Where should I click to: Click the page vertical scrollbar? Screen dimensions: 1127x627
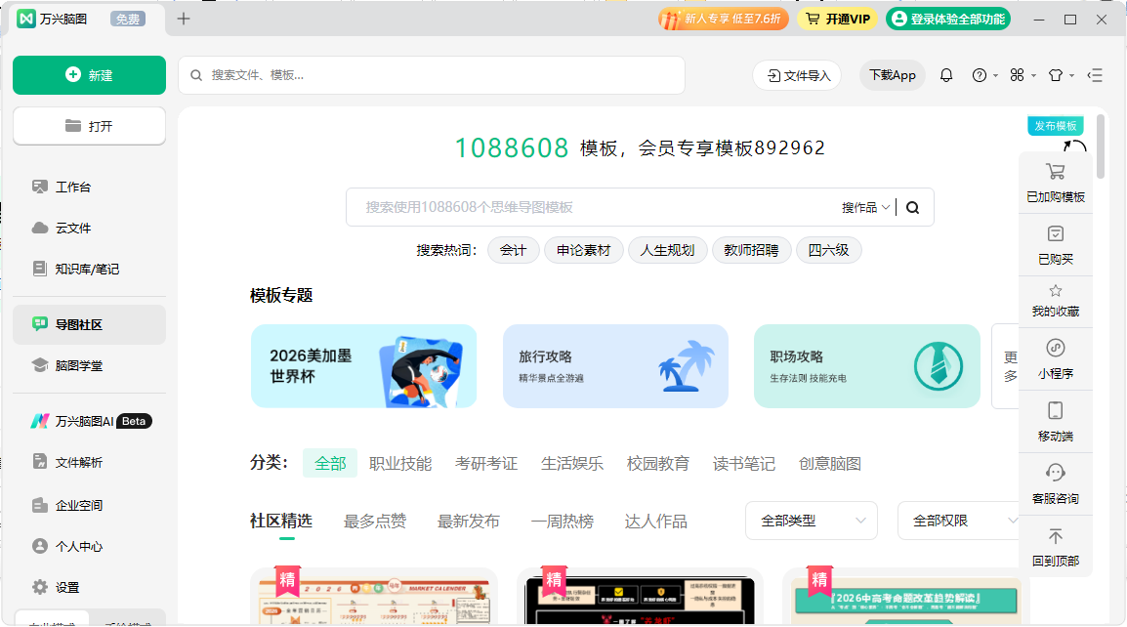(x=1101, y=146)
